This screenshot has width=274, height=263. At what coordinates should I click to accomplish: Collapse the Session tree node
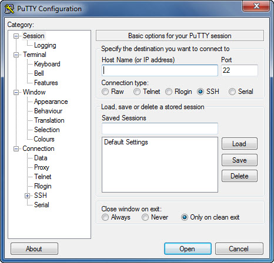click(16, 36)
